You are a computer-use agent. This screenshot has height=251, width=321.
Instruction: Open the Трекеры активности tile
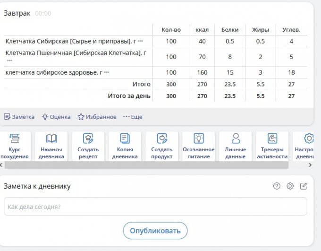[272, 146]
